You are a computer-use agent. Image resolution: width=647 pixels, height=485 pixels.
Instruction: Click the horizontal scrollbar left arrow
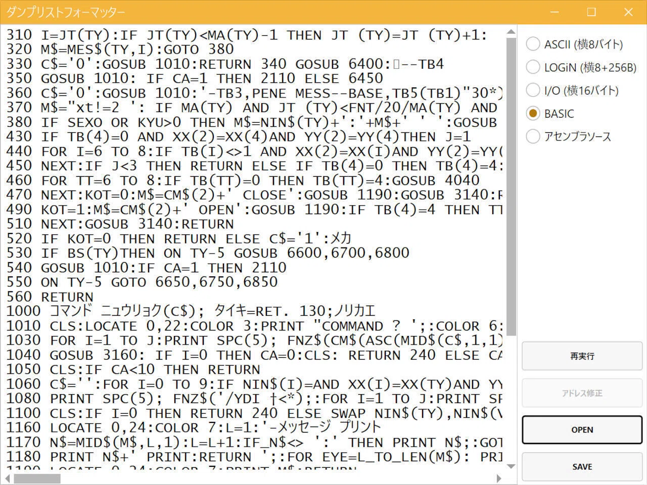[x=7, y=478]
